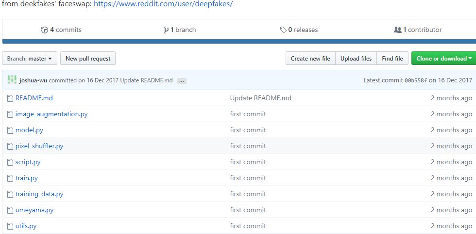
Task: Open the README.md file
Action: tap(34, 98)
